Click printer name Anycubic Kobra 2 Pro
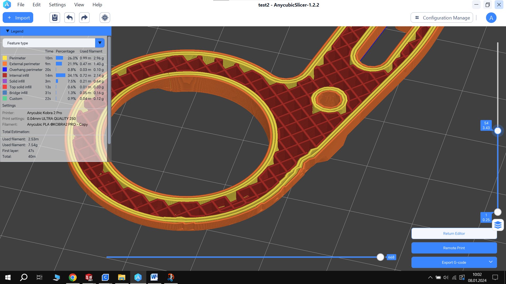The width and height of the screenshot is (506, 284). click(x=45, y=113)
